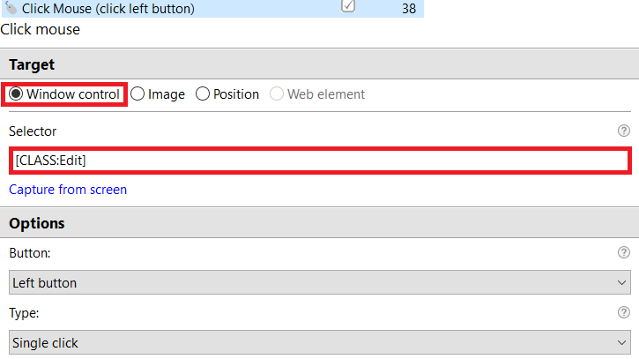Collapse the Target section header
The width and height of the screenshot is (639, 359).
(319, 64)
